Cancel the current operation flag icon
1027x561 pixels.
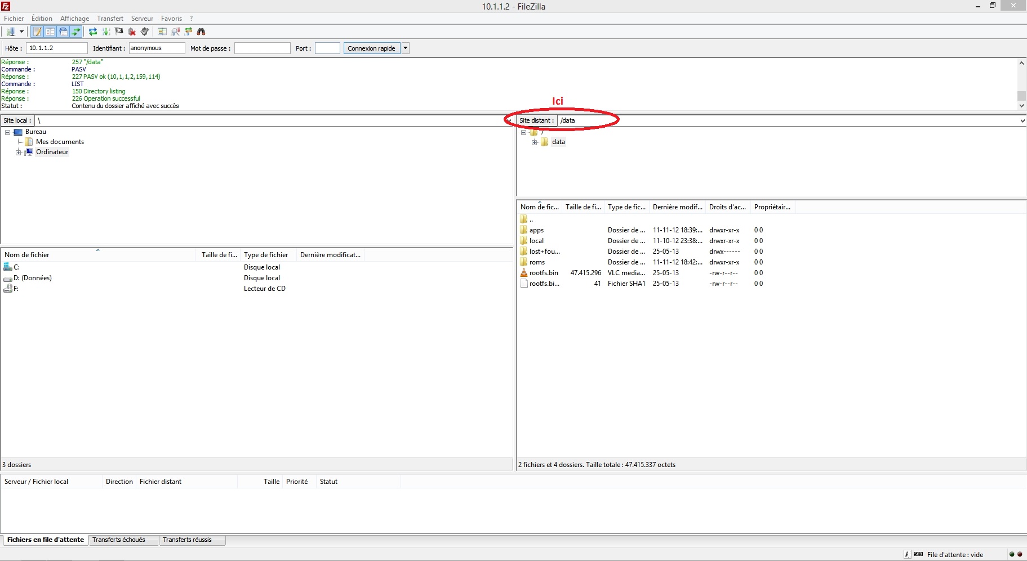click(x=119, y=32)
